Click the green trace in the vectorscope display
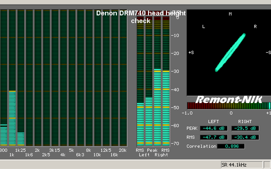Screen dimensions: 271x169 [x=230, y=53]
